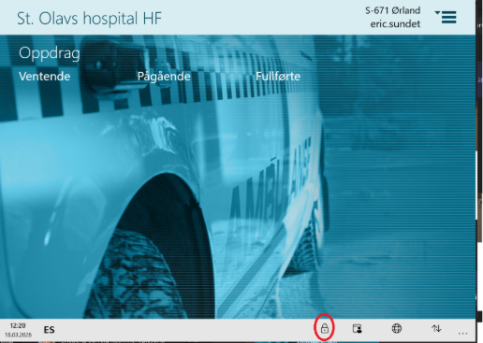
Task: Switch to the Fullførte tab
Action: click(278, 77)
